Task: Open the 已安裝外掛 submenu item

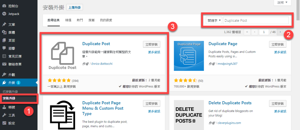Action: [x=10, y=92]
